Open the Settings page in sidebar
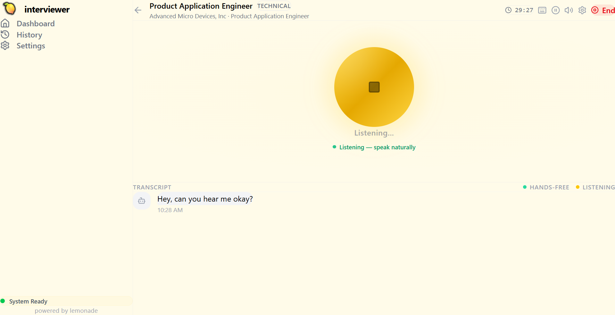 coord(31,46)
